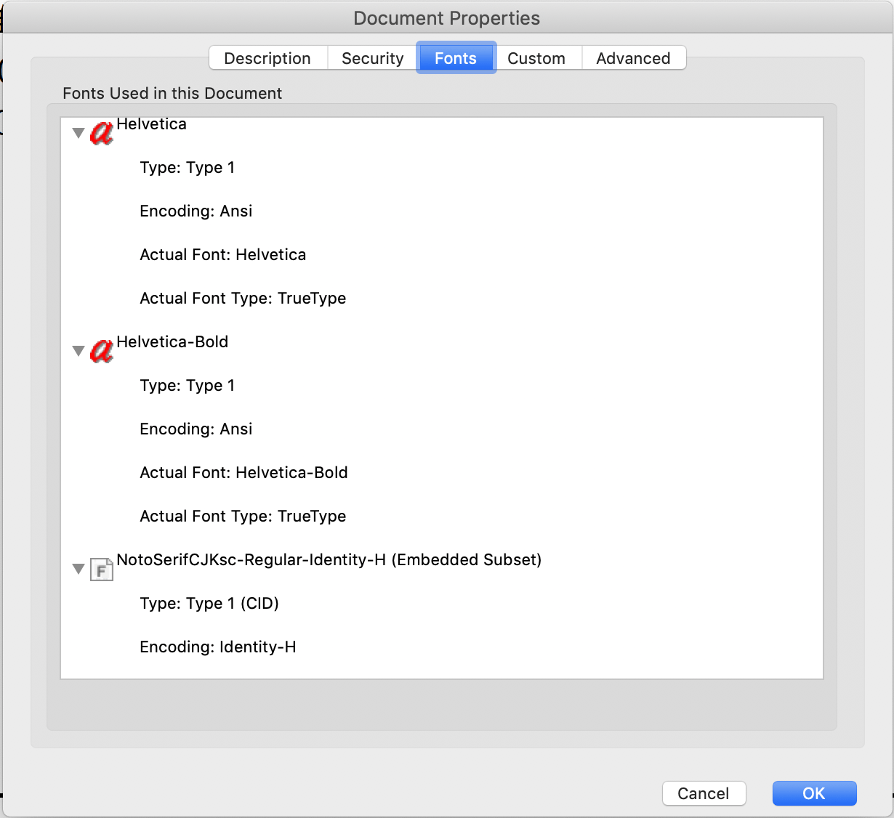Select the Helvetica font name
Image resolution: width=894 pixels, height=818 pixels.
(x=151, y=124)
